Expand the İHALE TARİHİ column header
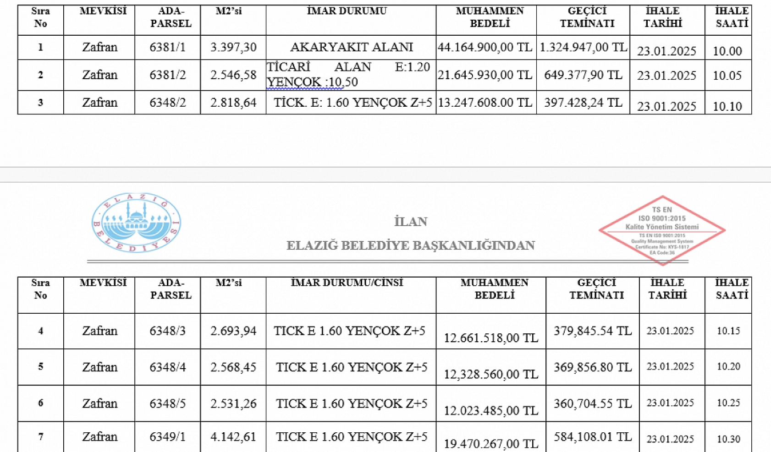771x452 pixels. pos(671,289)
